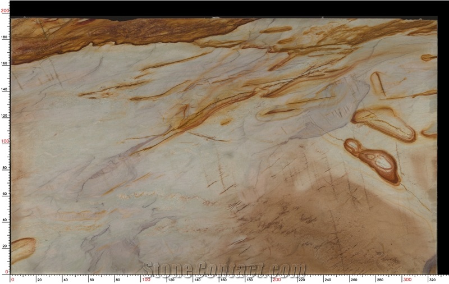Click the red 100 label on horizontal ruler
This screenshot has width=449, height=284.
[146, 280]
